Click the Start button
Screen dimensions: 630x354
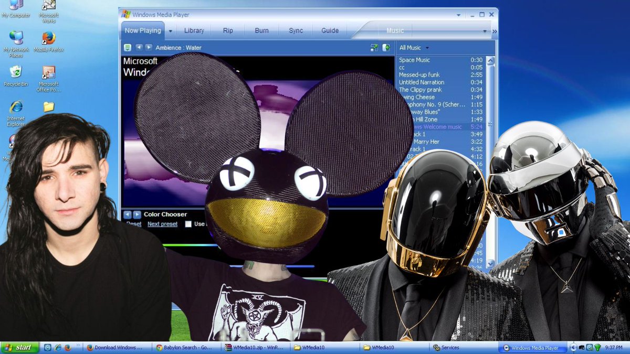(19, 347)
